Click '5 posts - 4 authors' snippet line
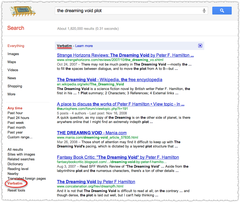This screenshot has height=202, width=240. tap(92, 113)
